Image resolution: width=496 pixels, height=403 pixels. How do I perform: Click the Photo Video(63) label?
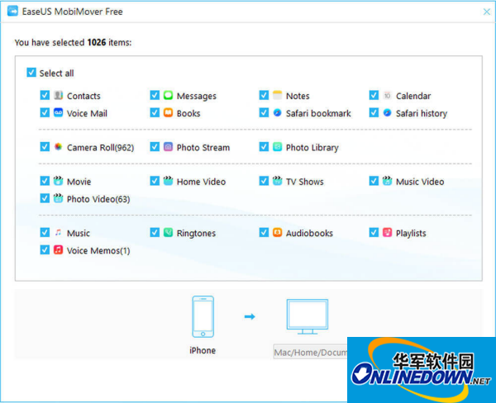tap(98, 199)
